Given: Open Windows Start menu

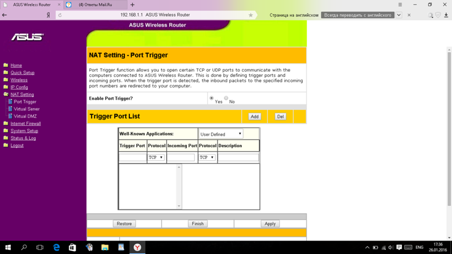Looking at the screenshot, I should (8, 247).
